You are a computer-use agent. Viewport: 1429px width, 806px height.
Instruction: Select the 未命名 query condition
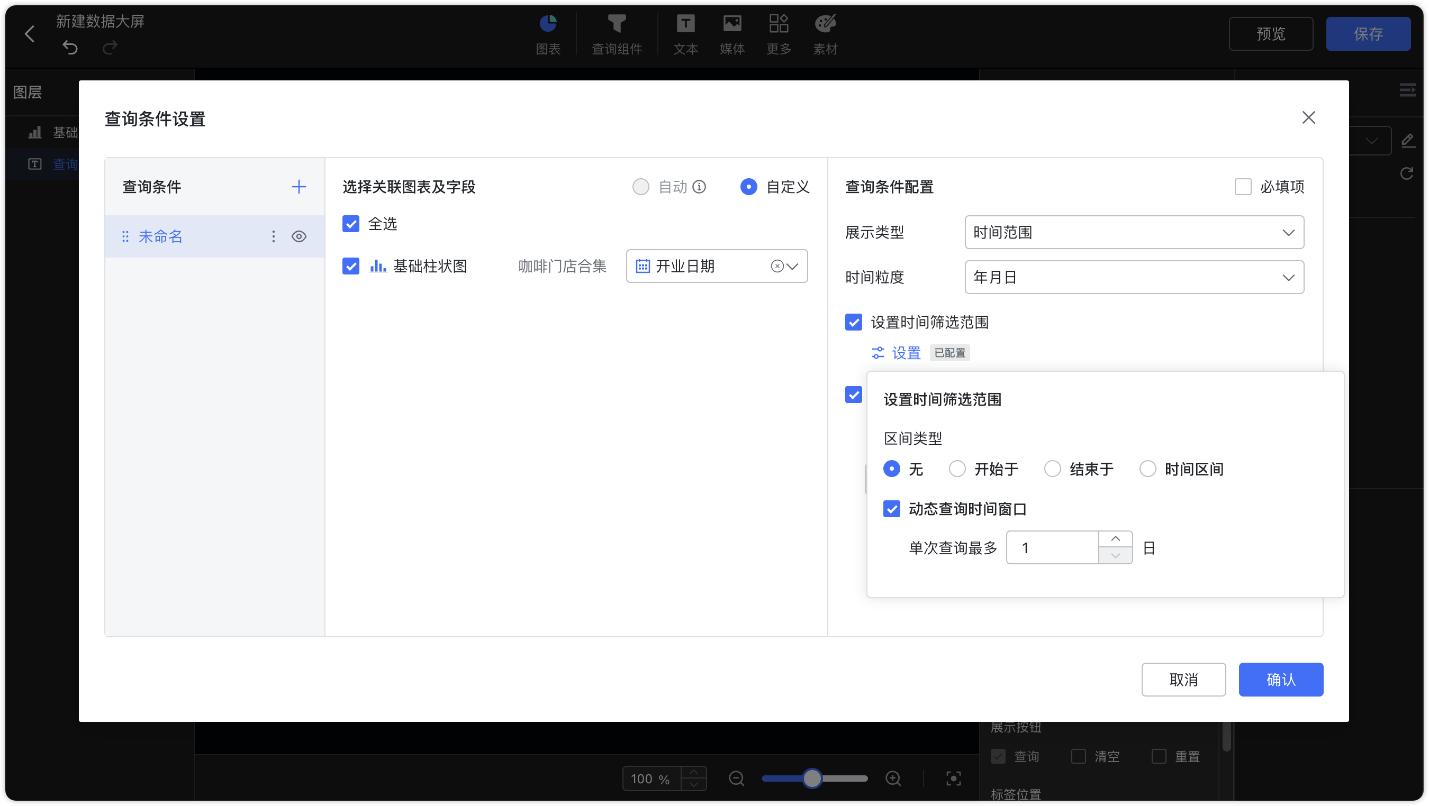tap(215, 237)
